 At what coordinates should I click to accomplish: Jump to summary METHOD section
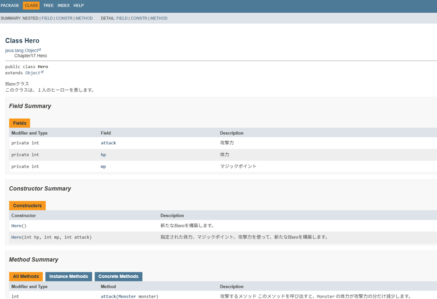[x=84, y=18]
